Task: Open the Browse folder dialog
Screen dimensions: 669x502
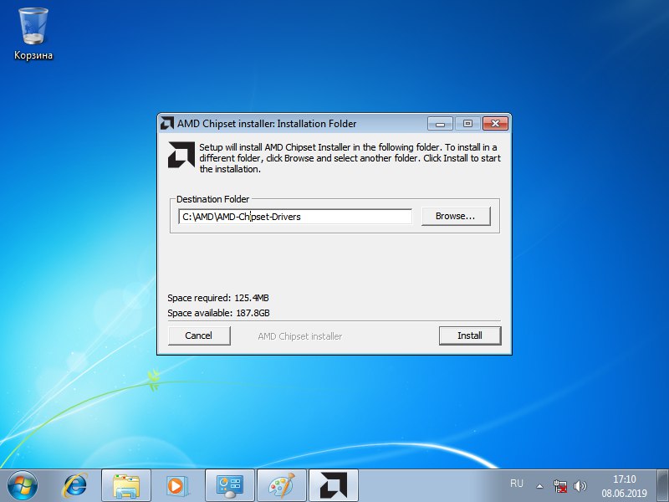Action: click(456, 216)
